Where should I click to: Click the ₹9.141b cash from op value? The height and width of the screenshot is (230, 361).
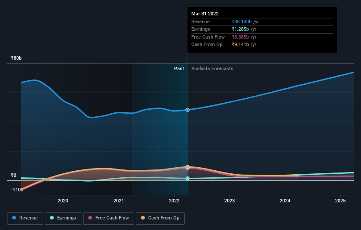point(240,45)
